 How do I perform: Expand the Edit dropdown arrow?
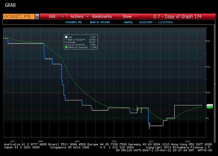click(63, 17)
